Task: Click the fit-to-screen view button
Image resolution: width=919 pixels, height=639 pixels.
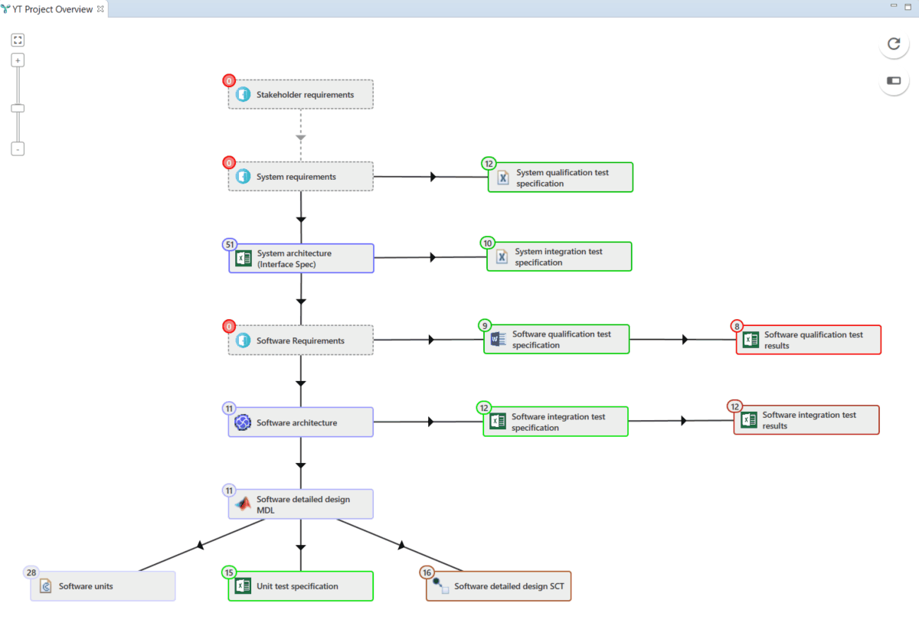Action: click(x=18, y=40)
